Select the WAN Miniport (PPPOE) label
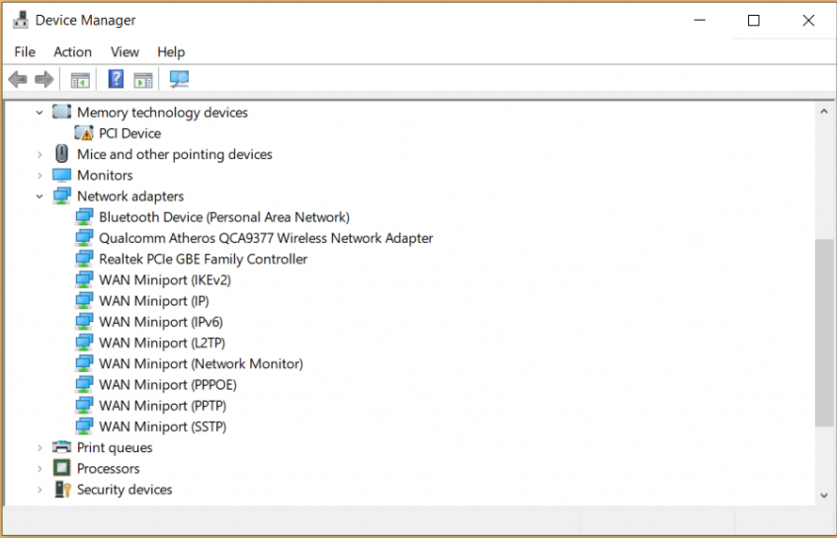837x538 pixels. click(168, 385)
